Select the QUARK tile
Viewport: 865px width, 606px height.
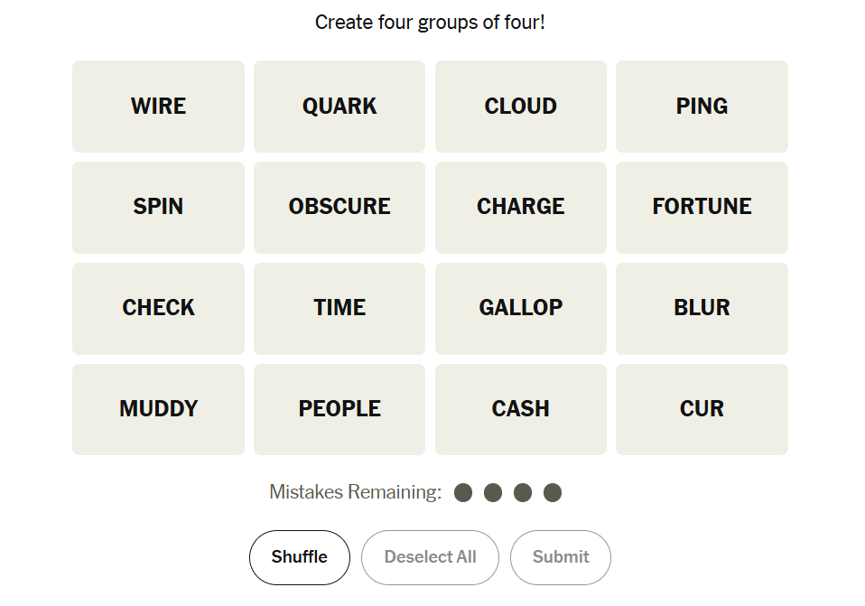pyautogui.click(x=339, y=107)
